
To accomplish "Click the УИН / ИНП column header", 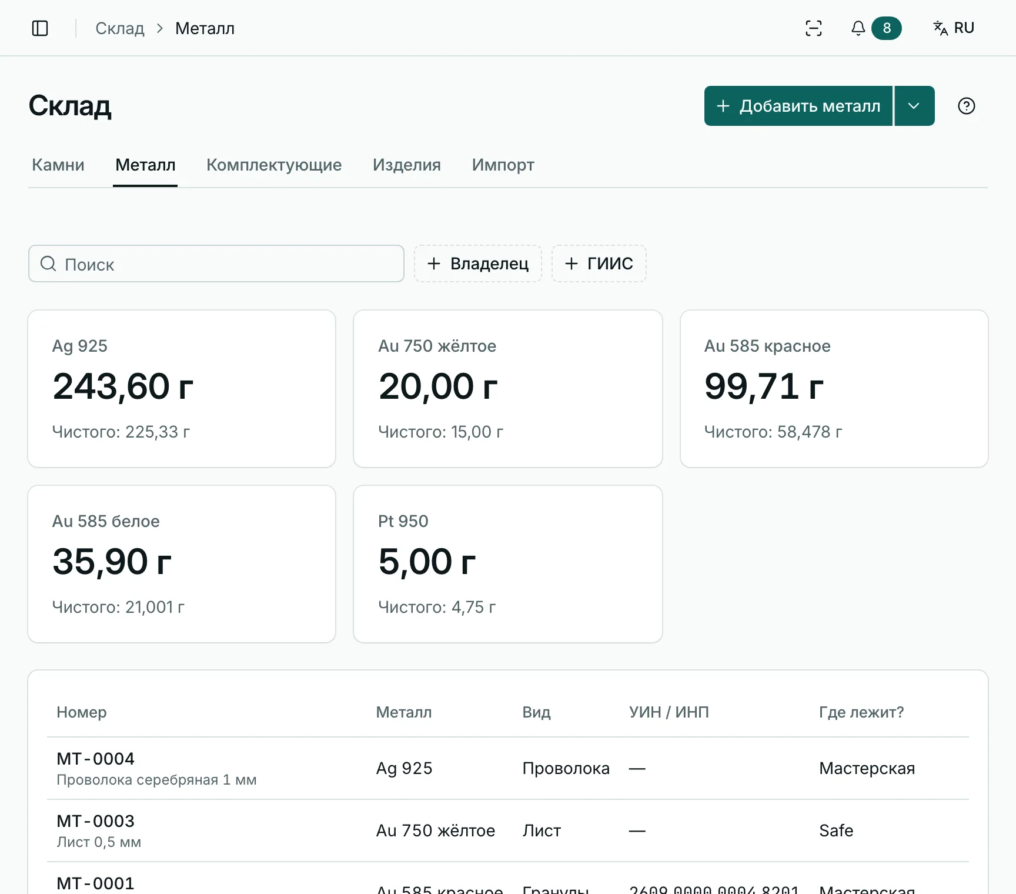I will click(x=669, y=712).
